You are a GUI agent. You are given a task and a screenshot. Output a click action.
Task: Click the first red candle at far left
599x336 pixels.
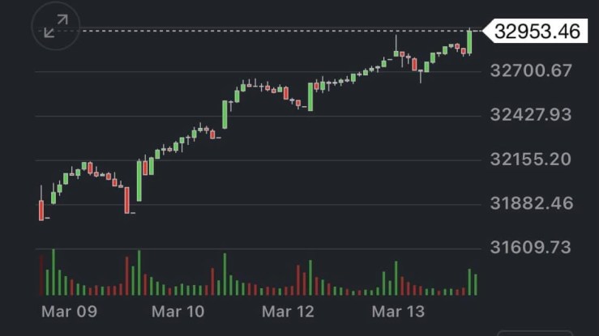click(x=41, y=209)
